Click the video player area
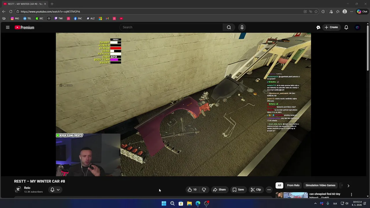 coord(183,104)
